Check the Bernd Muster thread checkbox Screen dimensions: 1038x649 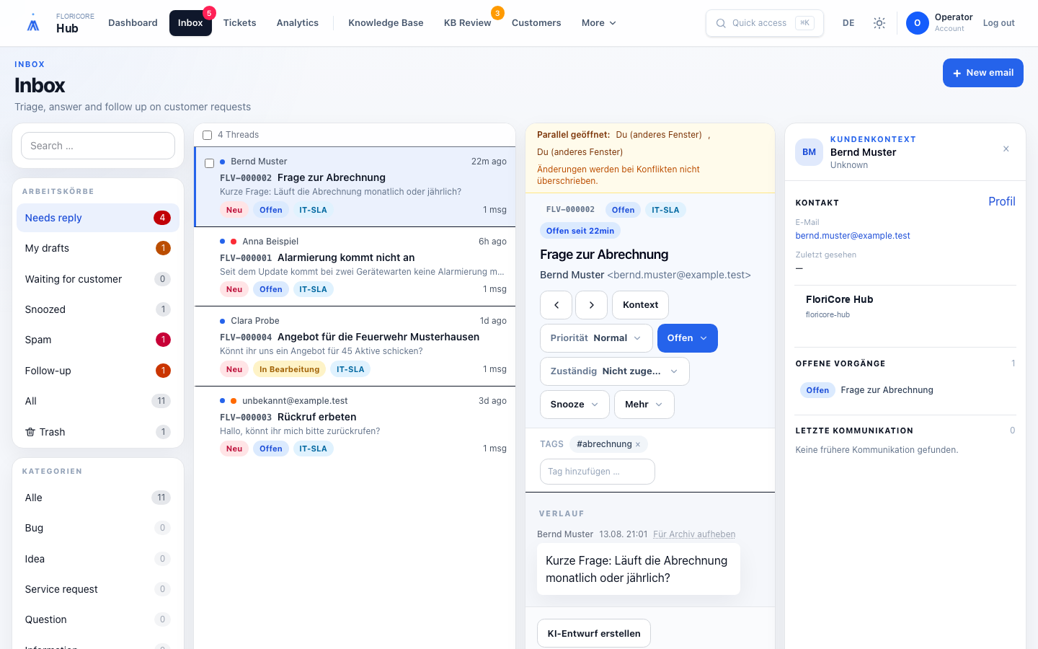(210, 163)
